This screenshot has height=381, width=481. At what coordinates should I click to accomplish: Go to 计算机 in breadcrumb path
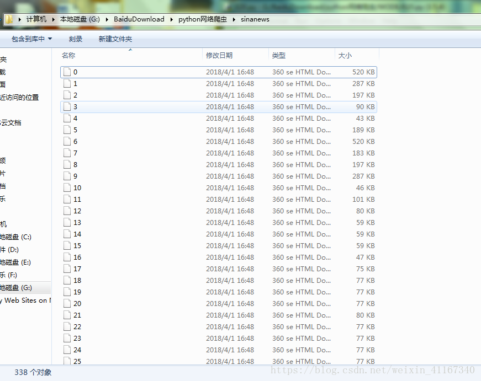(36, 19)
